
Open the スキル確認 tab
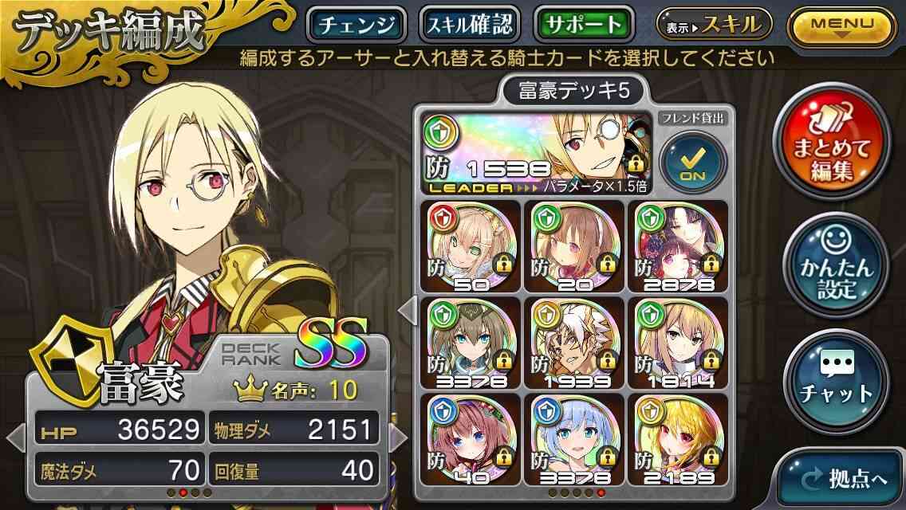(x=469, y=25)
